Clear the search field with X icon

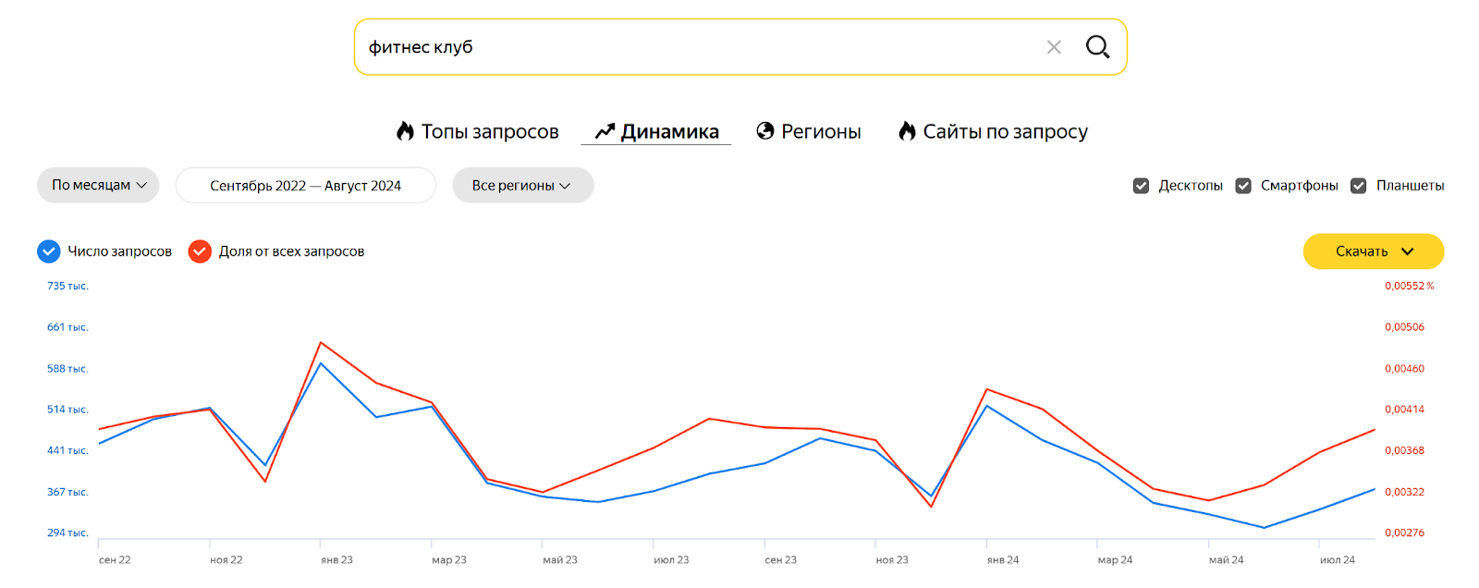1054,47
